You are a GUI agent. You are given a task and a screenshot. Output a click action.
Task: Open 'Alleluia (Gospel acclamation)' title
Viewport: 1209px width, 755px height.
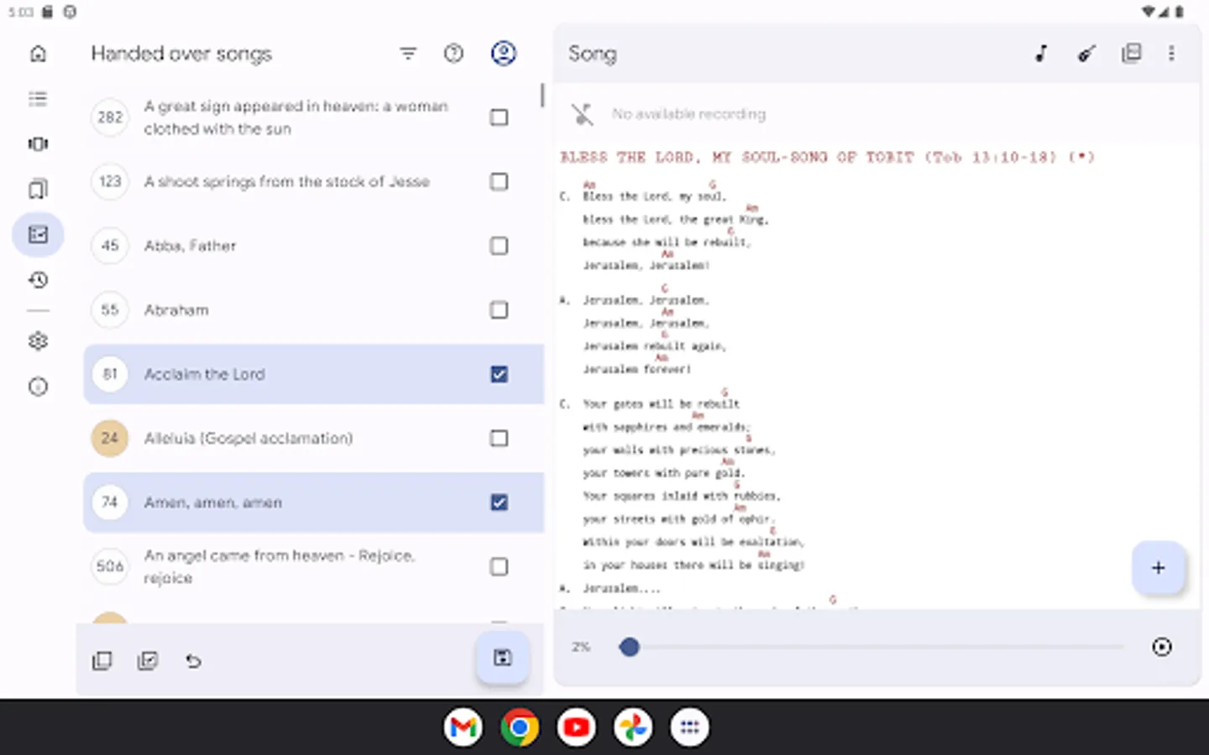(x=249, y=438)
